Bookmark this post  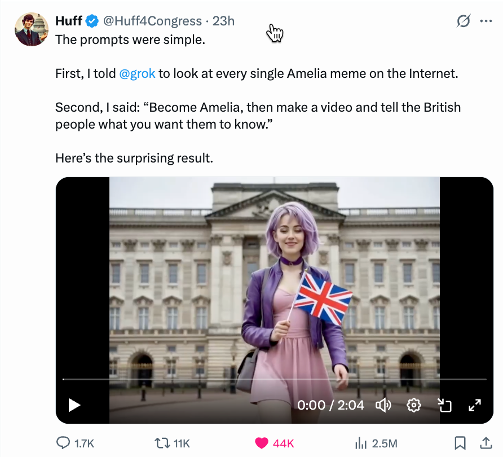[x=460, y=443]
